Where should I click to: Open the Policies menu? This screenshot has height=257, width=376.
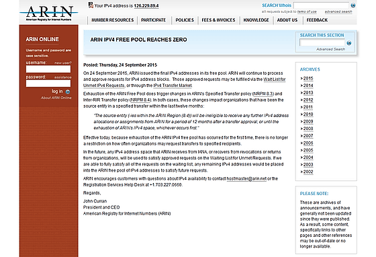click(x=185, y=20)
